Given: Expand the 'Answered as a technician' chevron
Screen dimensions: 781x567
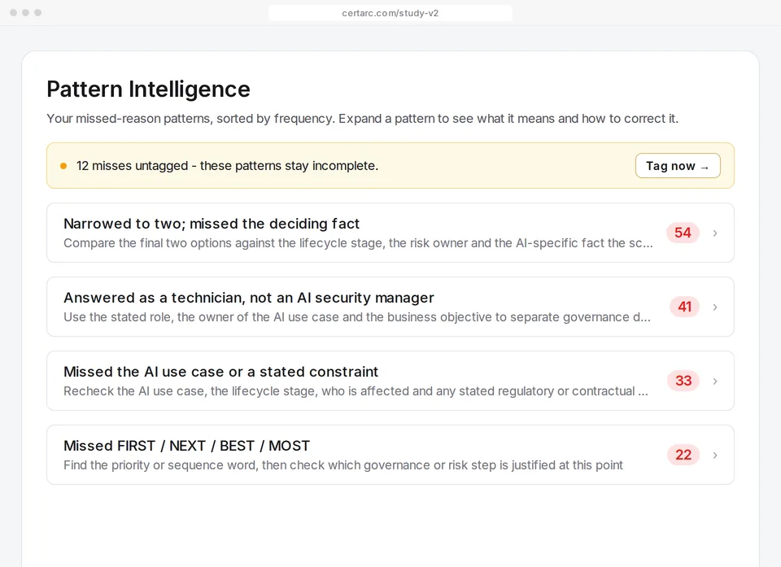Looking at the screenshot, I should click(x=715, y=307).
